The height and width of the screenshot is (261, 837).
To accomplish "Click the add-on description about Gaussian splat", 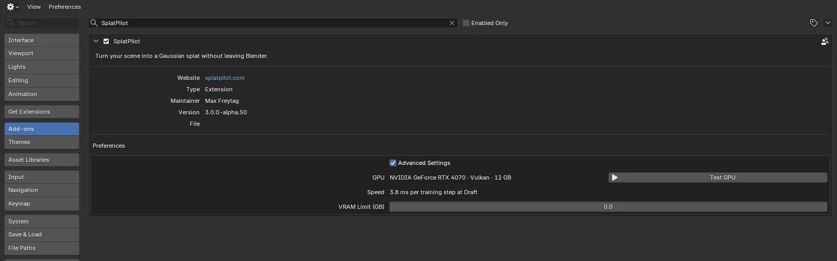I will (x=182, y=56).
